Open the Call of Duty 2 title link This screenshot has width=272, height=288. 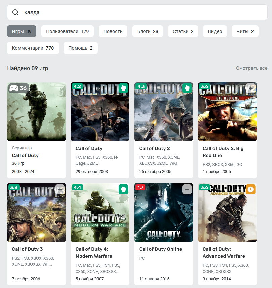154,148
